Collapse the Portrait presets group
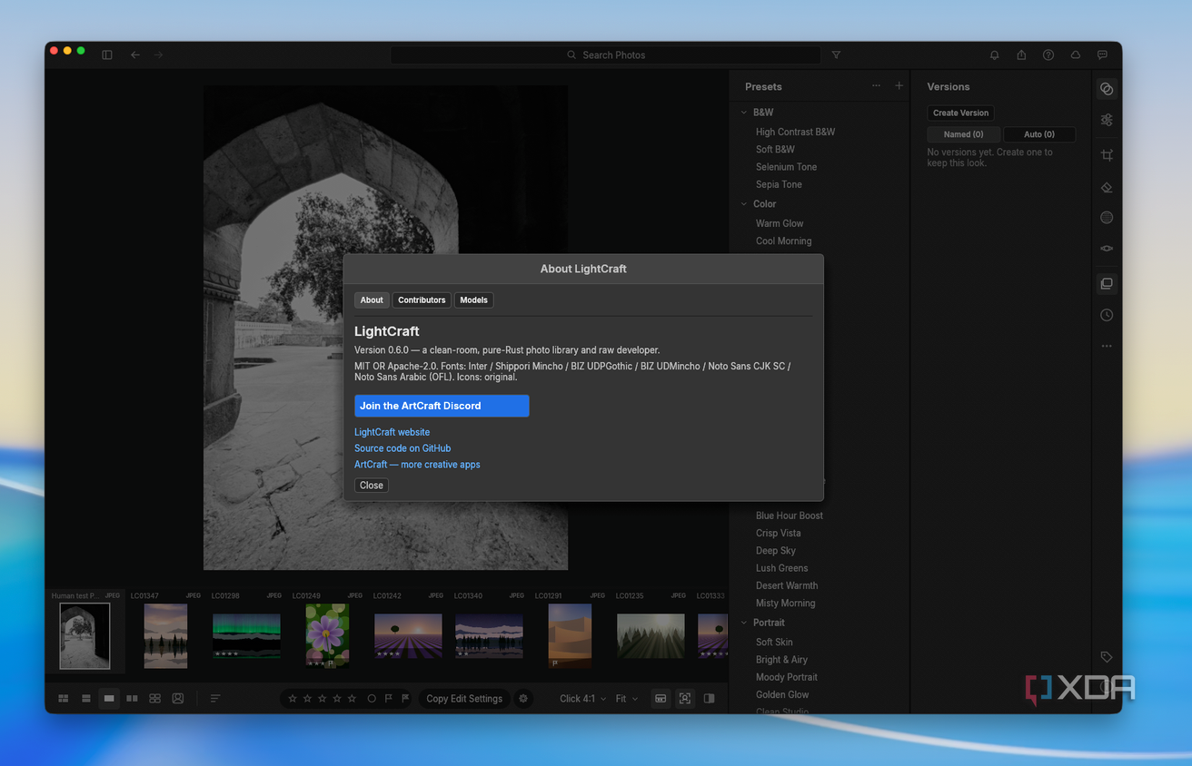The image size is (1192, 766). tap(744, 623)
